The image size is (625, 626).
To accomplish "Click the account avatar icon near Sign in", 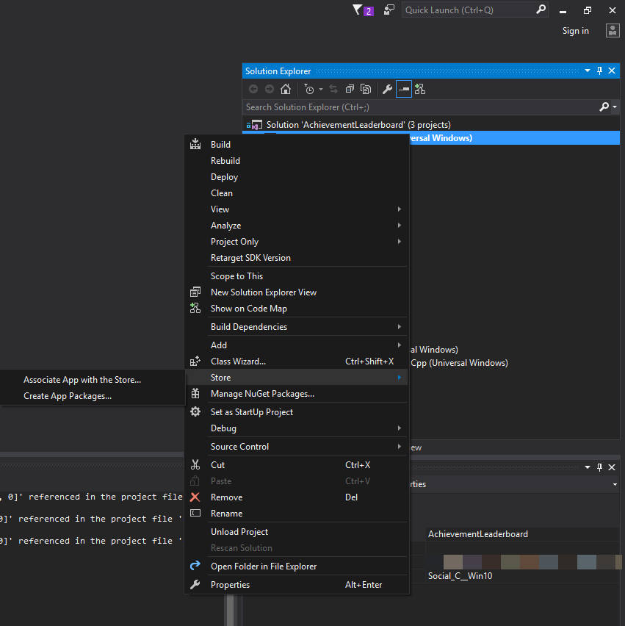I will tap(613, 31).
